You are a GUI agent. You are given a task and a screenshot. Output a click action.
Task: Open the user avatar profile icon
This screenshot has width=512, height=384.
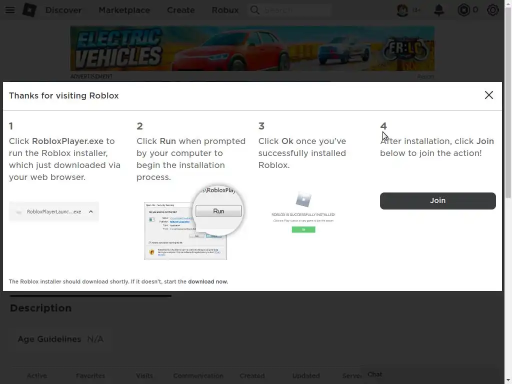coord(402,10)
